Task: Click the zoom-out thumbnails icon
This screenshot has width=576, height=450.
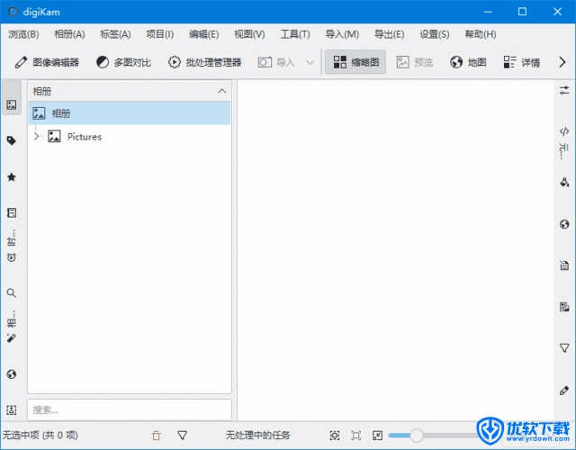Action: click(x=377, y=436)
